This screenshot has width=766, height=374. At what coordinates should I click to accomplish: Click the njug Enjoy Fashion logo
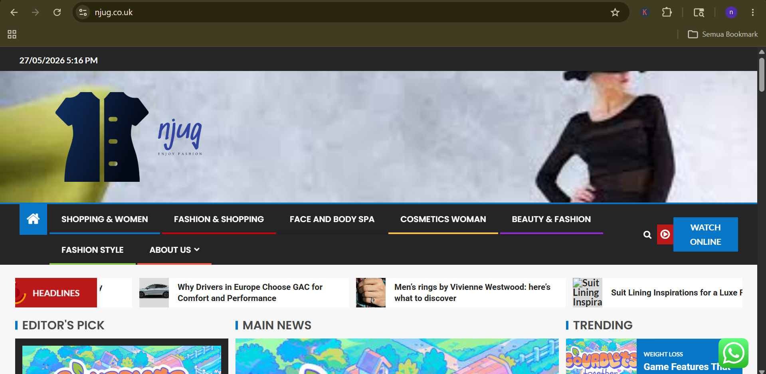tap(129, 137)
